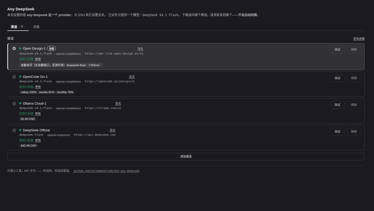Click the URL https://api.deepseek.com
The width and height of the screenshot is (374, 211).
(x=95, y=135)
